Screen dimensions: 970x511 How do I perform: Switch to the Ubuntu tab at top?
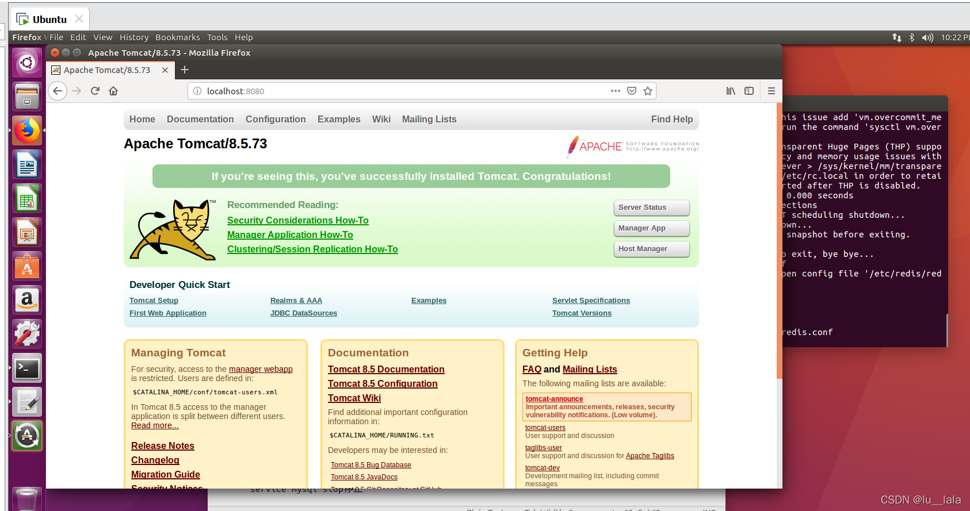click(x=49, y=19)
